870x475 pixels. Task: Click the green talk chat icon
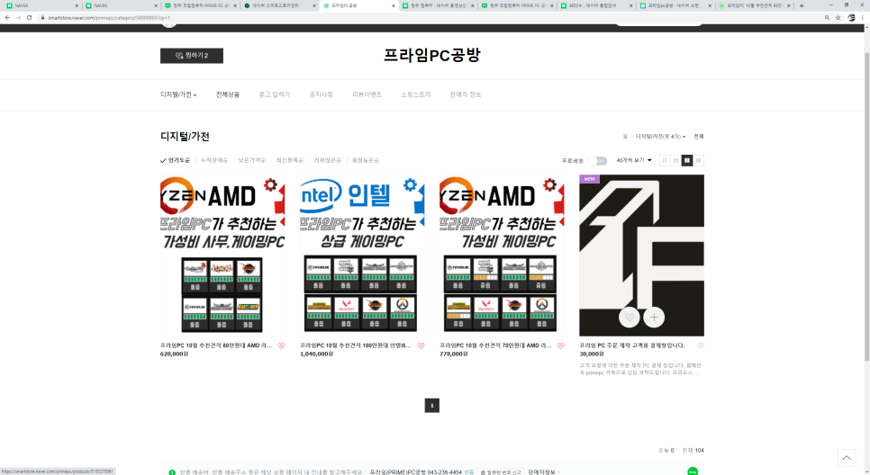tap(693, 471)
